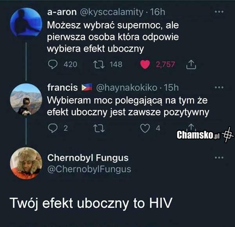Image resolution: width=235 pixels, height=227 pixels.
Task: Reply to francis's tweet with 2 replies
Action: coord(52,128)
